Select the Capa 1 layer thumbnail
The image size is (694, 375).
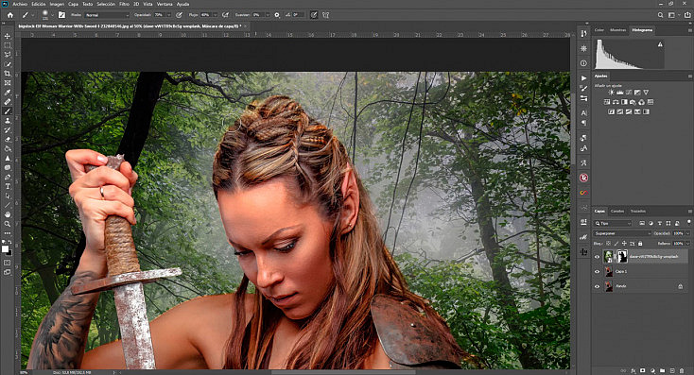(609, 271)
